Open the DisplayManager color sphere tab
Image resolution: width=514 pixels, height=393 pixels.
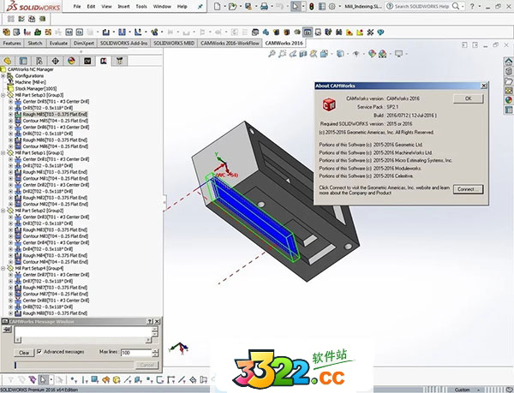coord(71,61)
